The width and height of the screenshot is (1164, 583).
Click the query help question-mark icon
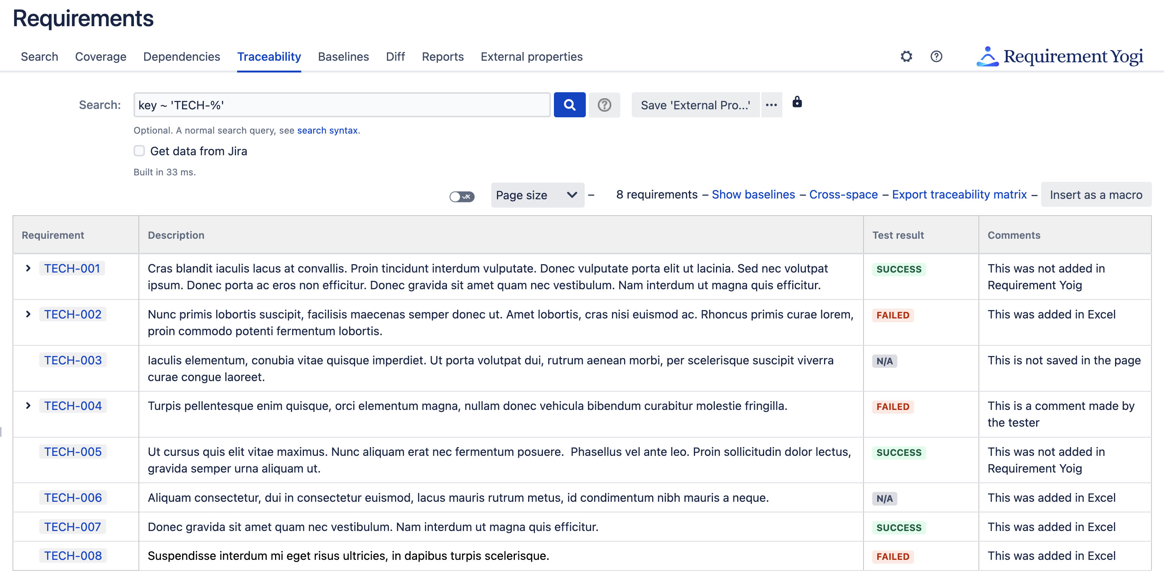coord(604,105)
